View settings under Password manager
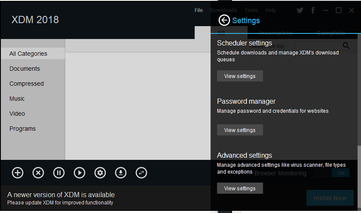The image size is (361, 213). [x=240, y=130]
